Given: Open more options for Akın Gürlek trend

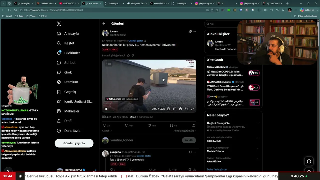Looking at the screenshot, I should click(x=258, y=159).
